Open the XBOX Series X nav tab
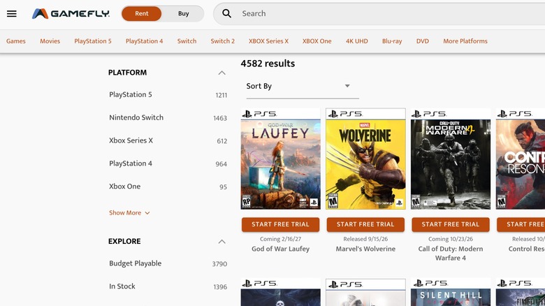Image resolution: width=545 pixels, height=306 pixels. click(269, 41)
